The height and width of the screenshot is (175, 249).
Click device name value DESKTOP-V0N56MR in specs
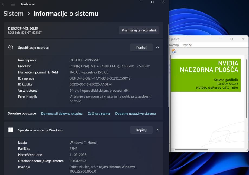tap(85, 60)
